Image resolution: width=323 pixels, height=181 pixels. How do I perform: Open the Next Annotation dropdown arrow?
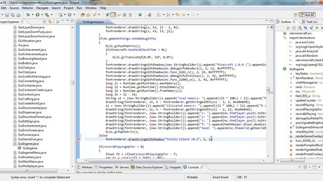[164, 15]
